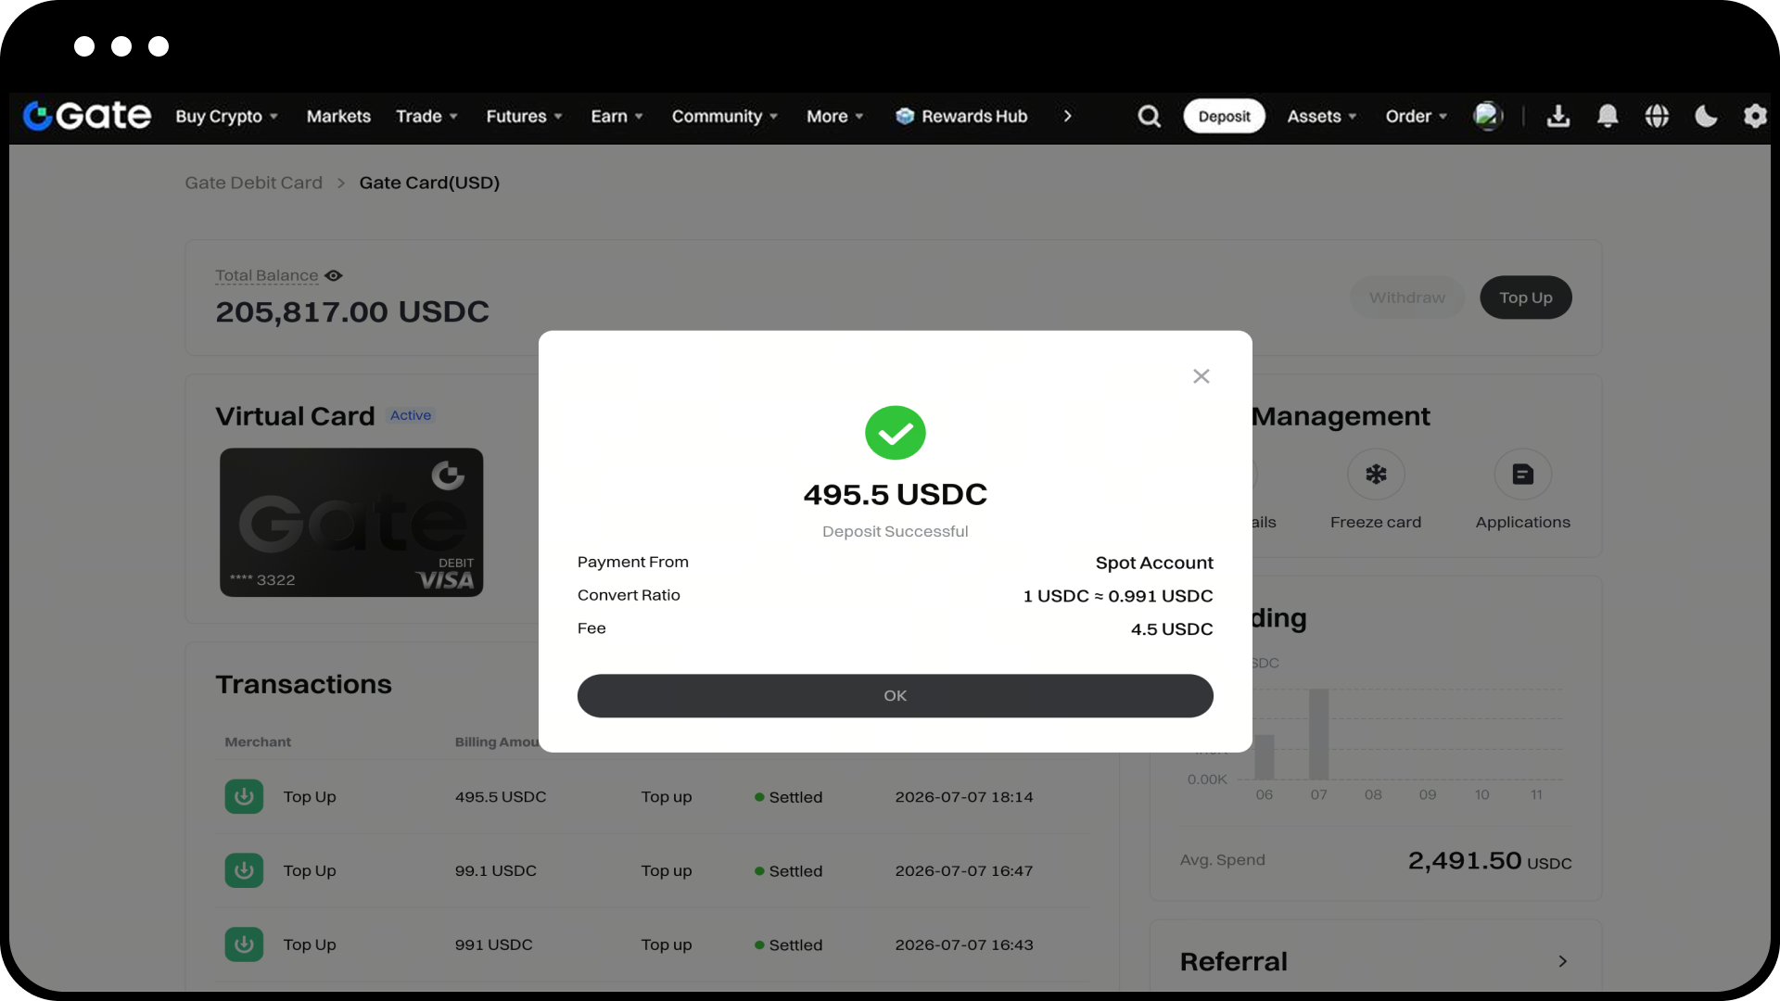Click the Top Up button
Image resolution: width=1780 pixels, height=1001 pixels.
tap(1525, 298)
